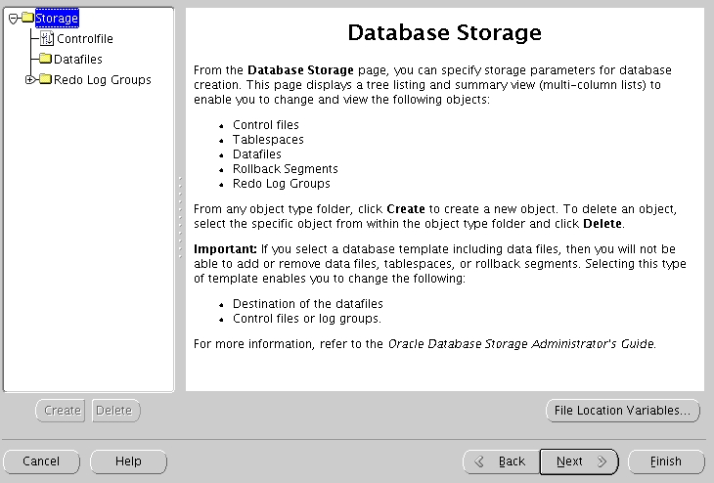The height and width of the screenshot is (483, 714).
Task: Click the Storage folder icon
Action: (27, 18)
